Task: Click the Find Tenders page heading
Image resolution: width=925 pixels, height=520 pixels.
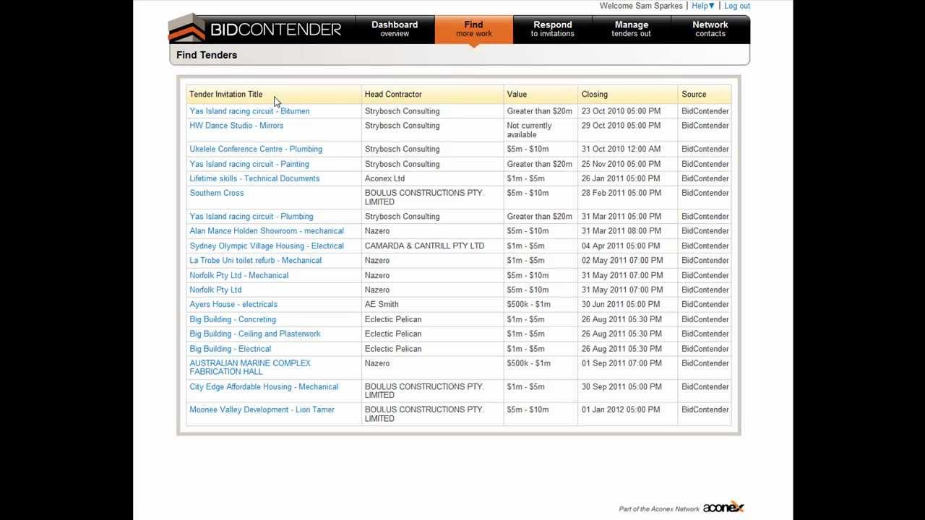Action: (x=207, y=55)
